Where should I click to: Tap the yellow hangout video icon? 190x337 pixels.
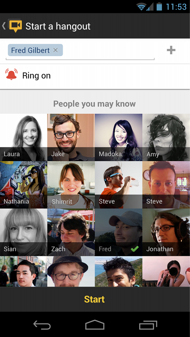15,26
